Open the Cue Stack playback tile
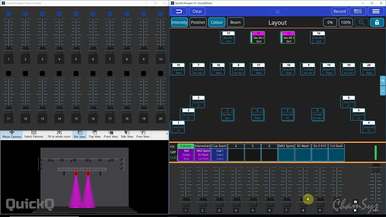The height and width of the screenshot is (217, 386). (x=219, y=153)
